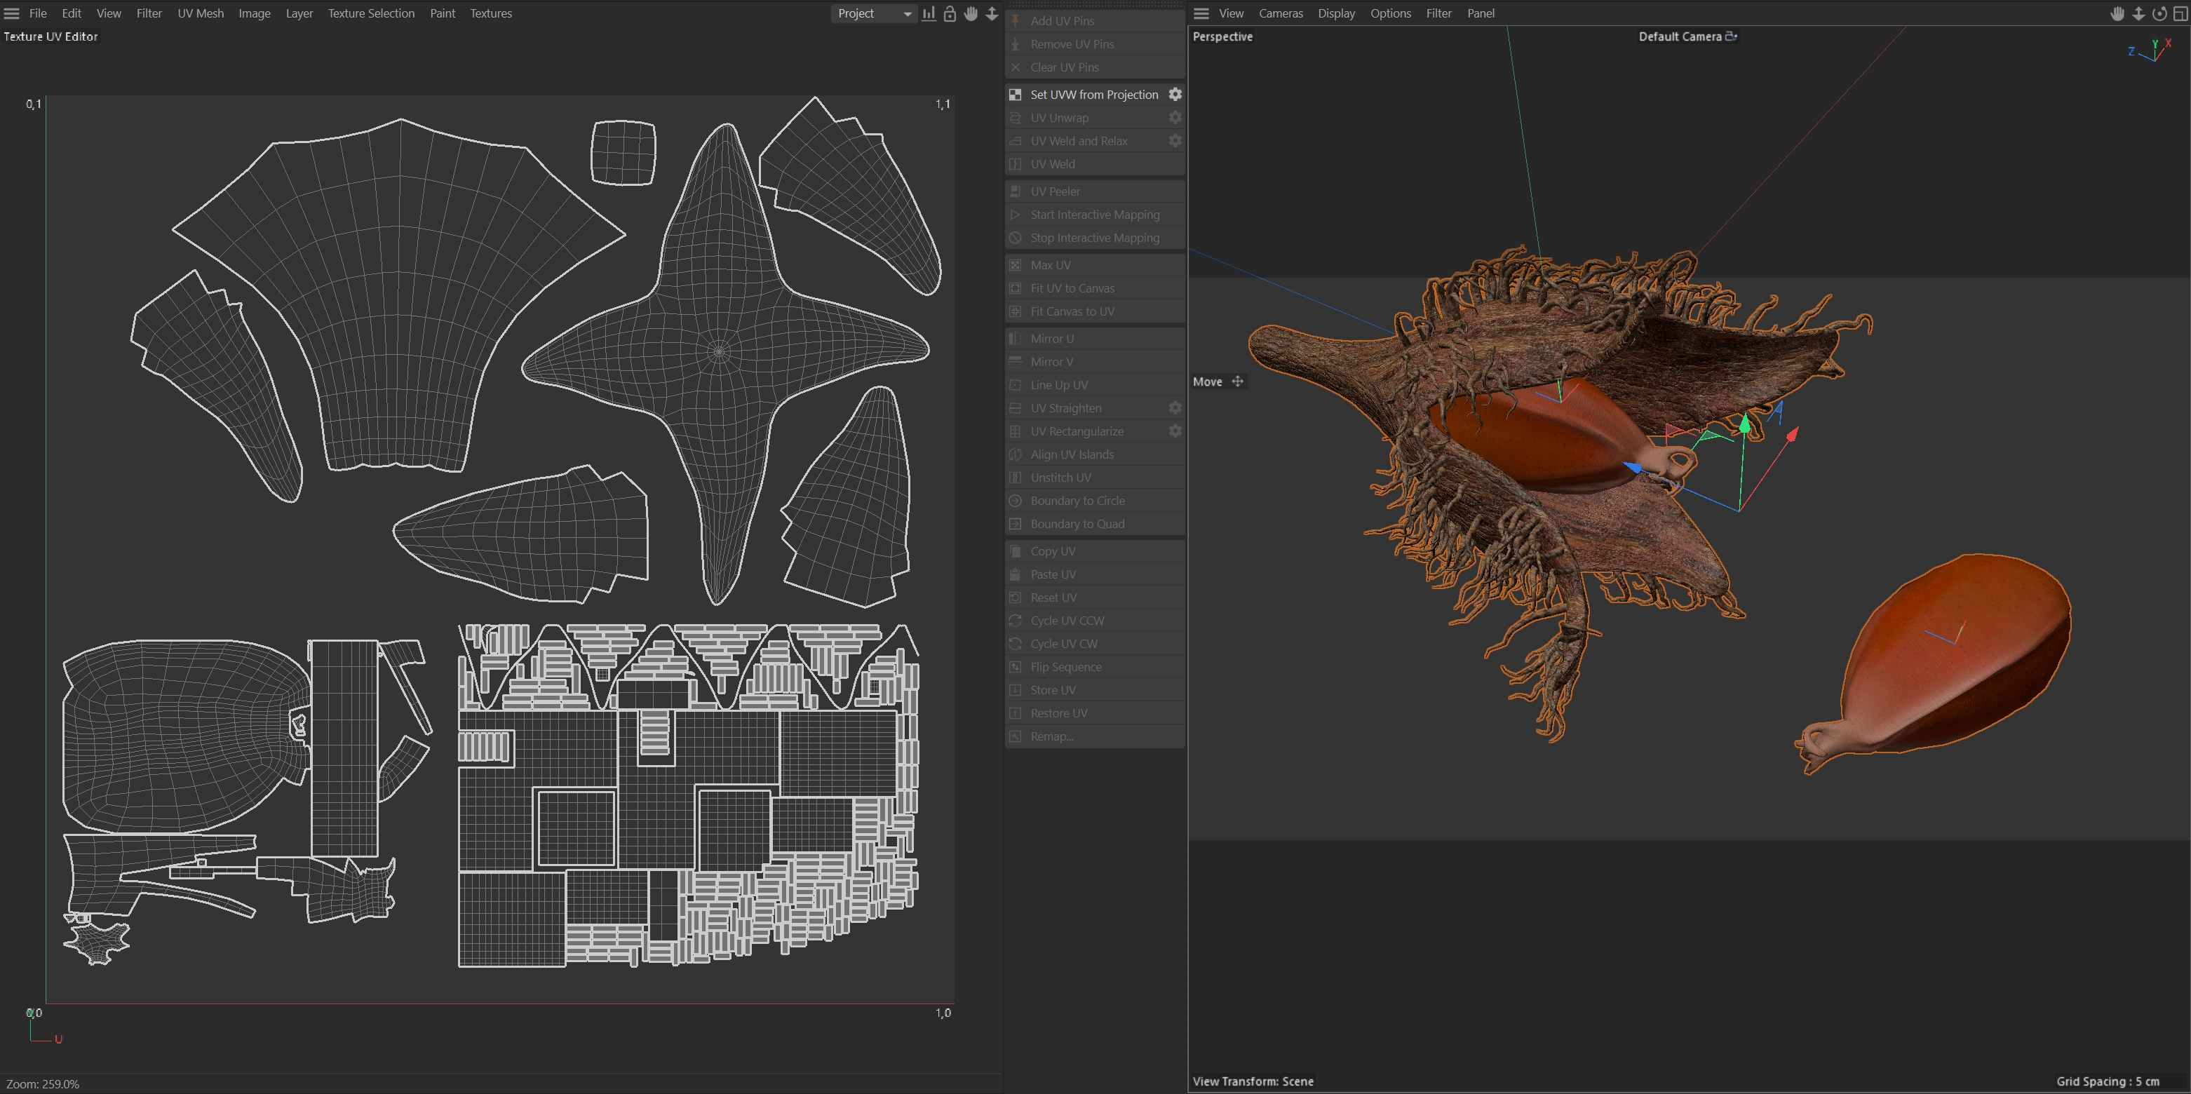This screenshot has height=1094, width=2191.
Task: Open the Texture Selection menu
Action: tap(371, 13)
